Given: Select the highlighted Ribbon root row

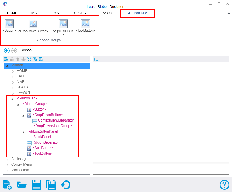Looking at the screenshot, I should tap(47, 66).
